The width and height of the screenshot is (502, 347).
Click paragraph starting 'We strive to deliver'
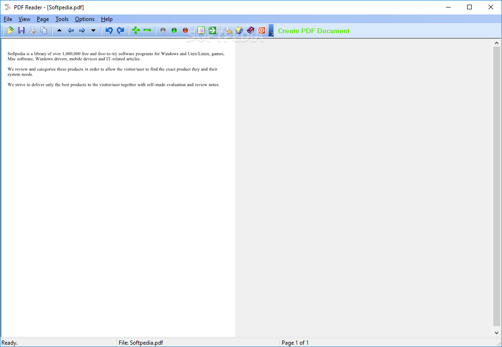tap(113, 85)
